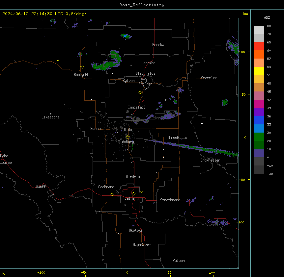Click the yellow diamond marker above Calgary
Image resolution: width=284 pixels, height=277 pixels.
click(133, 194)
